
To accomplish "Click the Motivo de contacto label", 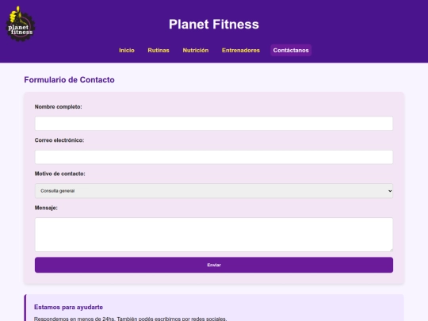I will coord(59,174).
